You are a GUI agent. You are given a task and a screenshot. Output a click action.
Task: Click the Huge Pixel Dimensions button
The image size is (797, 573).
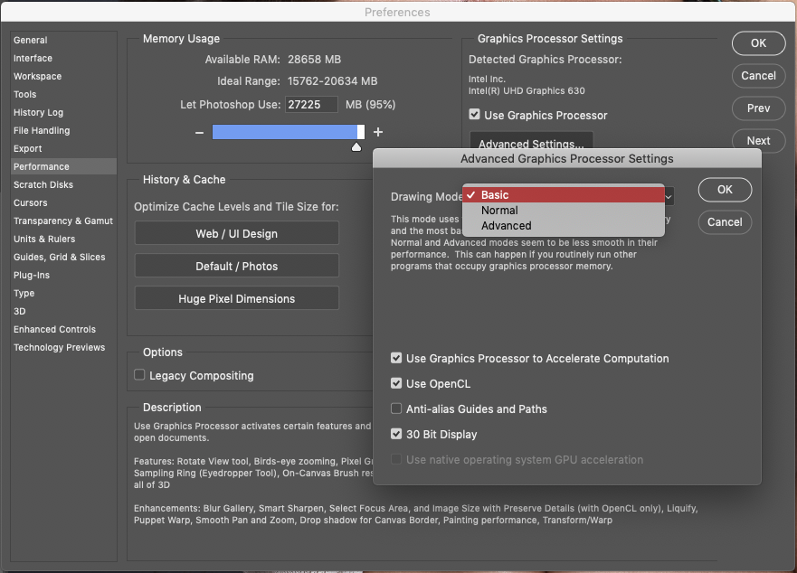tap(236, 299)
